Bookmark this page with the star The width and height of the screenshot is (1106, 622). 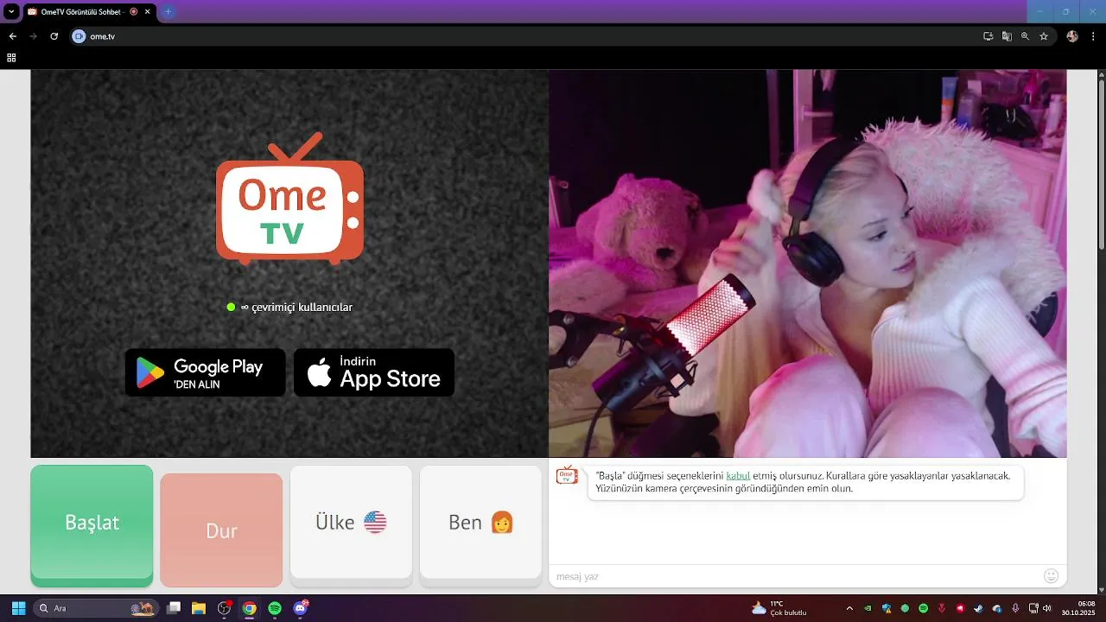(1044, 36)
